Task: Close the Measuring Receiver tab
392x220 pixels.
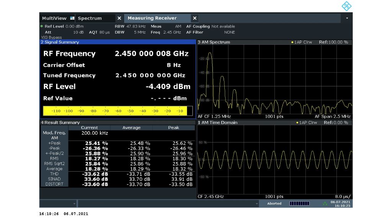Action: click(x=194, y=18)
